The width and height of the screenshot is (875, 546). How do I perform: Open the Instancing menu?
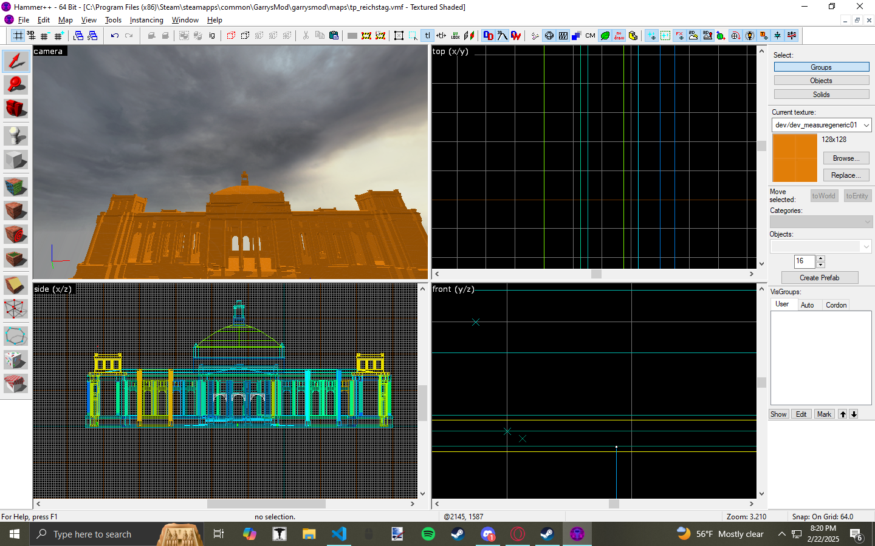click(146, 20)
